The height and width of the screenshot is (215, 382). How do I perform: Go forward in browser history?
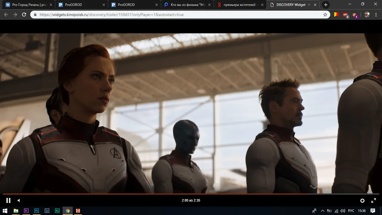[15, 15]
